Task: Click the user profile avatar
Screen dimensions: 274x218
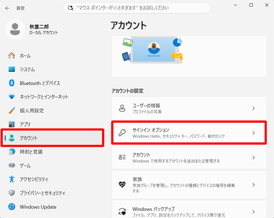Action: (x=15, y=29)
